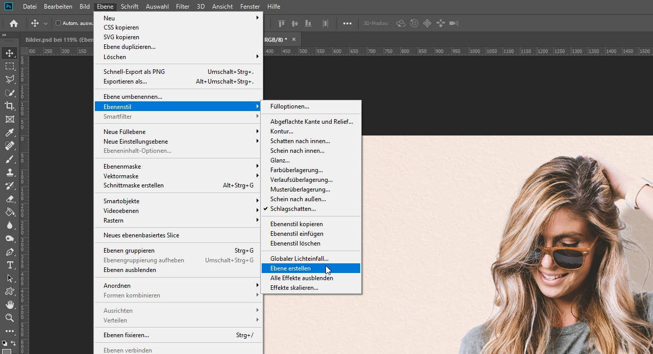The width and height of the screenshot is (653, 354).
Task: Open the Fenster menu
Action: pos(250,7)
